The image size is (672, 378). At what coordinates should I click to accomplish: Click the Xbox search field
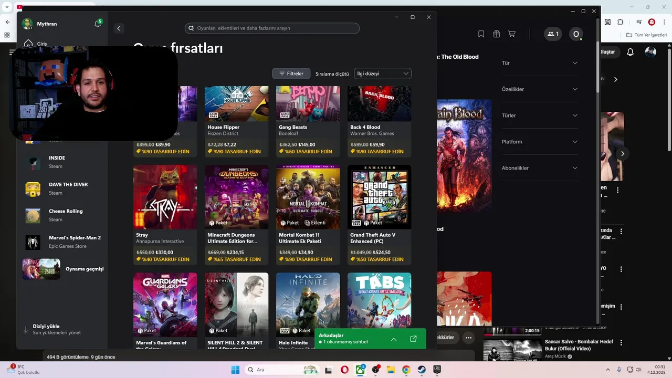(272, 28)
